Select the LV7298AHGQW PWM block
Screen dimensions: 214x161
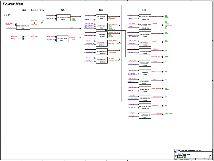(145, 35)
